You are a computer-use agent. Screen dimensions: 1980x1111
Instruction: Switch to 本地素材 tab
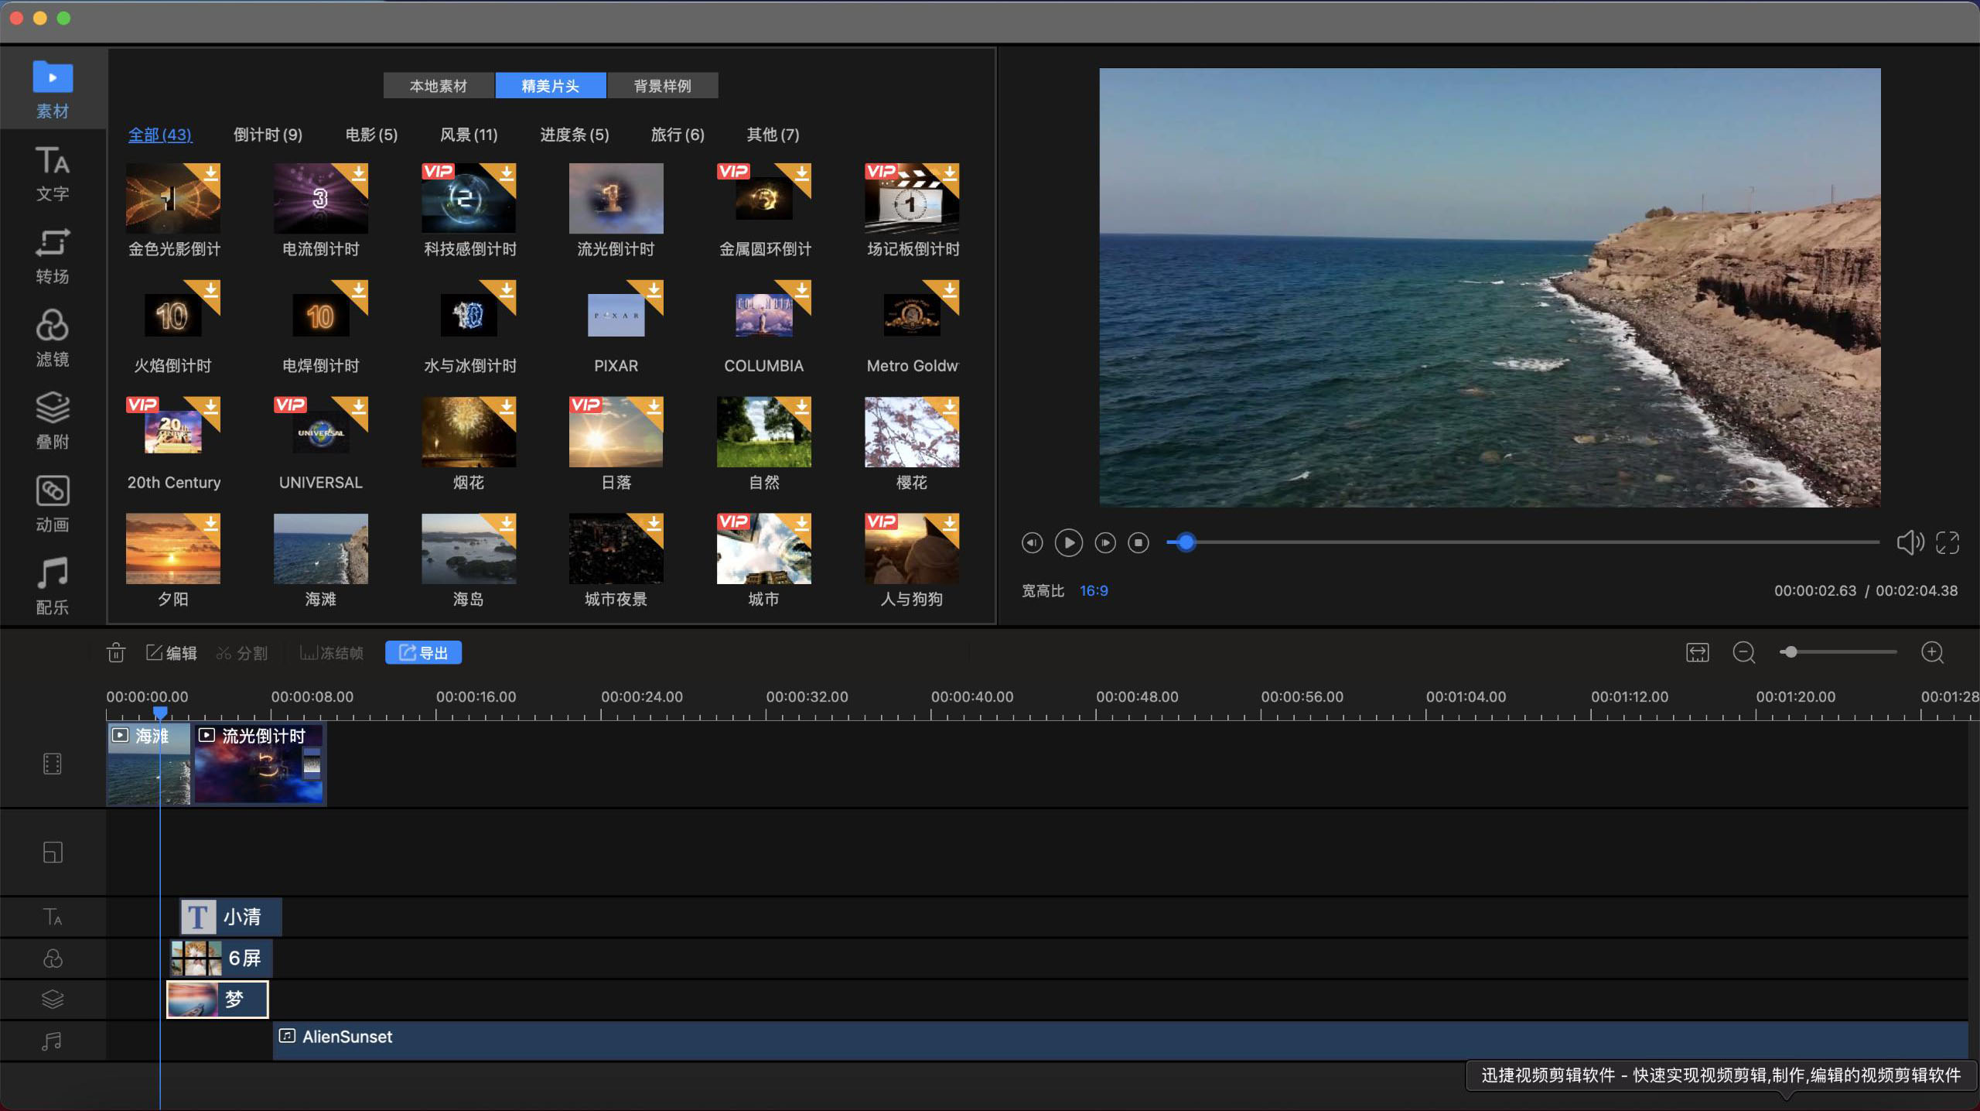coord(439,86)
